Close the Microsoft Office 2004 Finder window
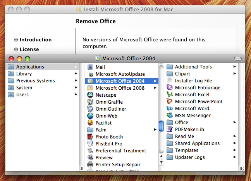251x181 pixels. point(11,59)
